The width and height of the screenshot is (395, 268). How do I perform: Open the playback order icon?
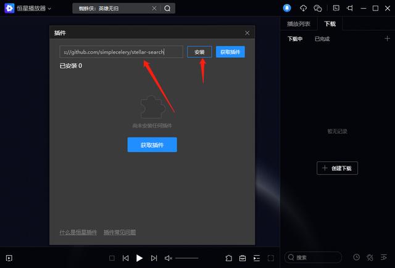coord(384,257)
